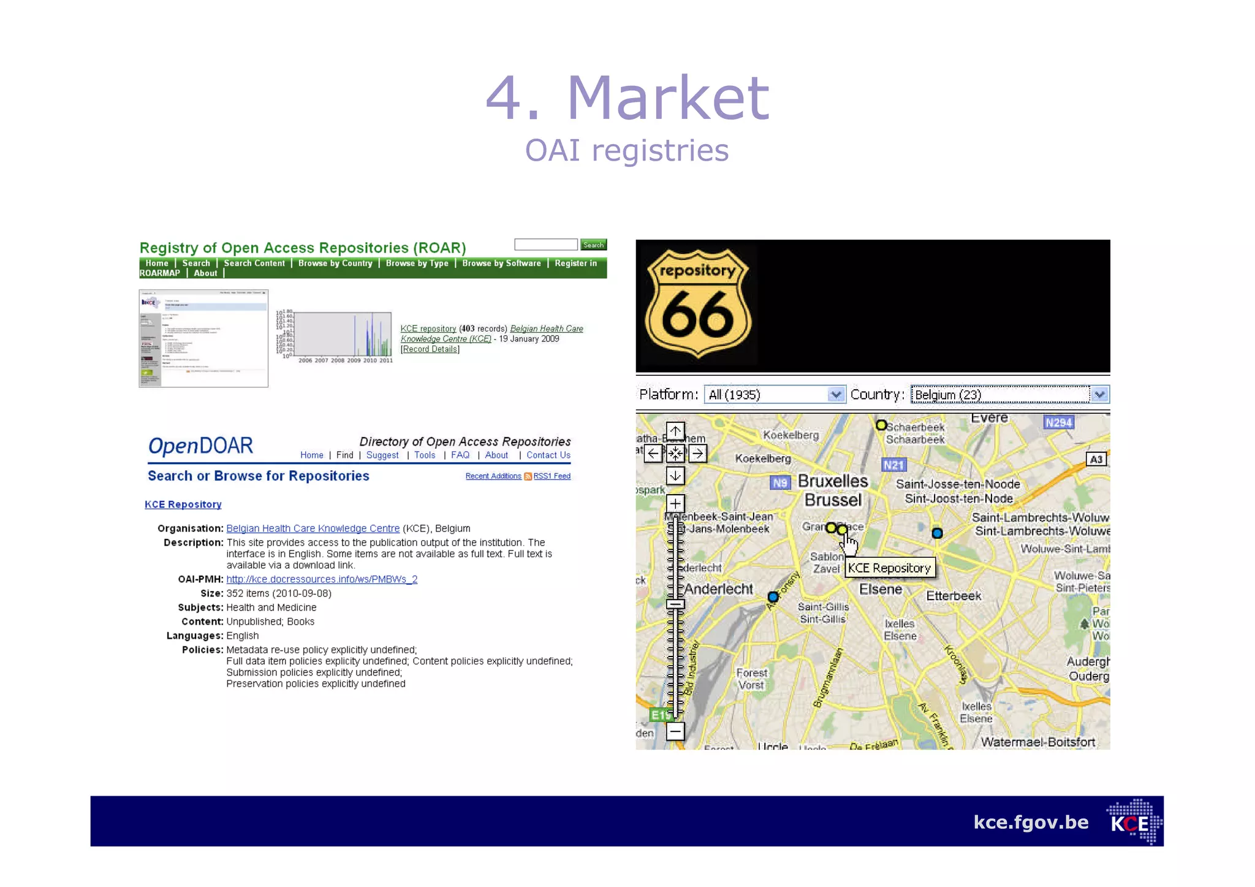Select Browse by Country in ROAR

pyautogui.click(x=335, y=263)
